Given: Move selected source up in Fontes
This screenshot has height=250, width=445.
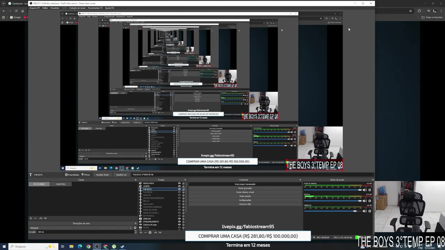Looking at the screenshot, I should [x=155, y=232].
